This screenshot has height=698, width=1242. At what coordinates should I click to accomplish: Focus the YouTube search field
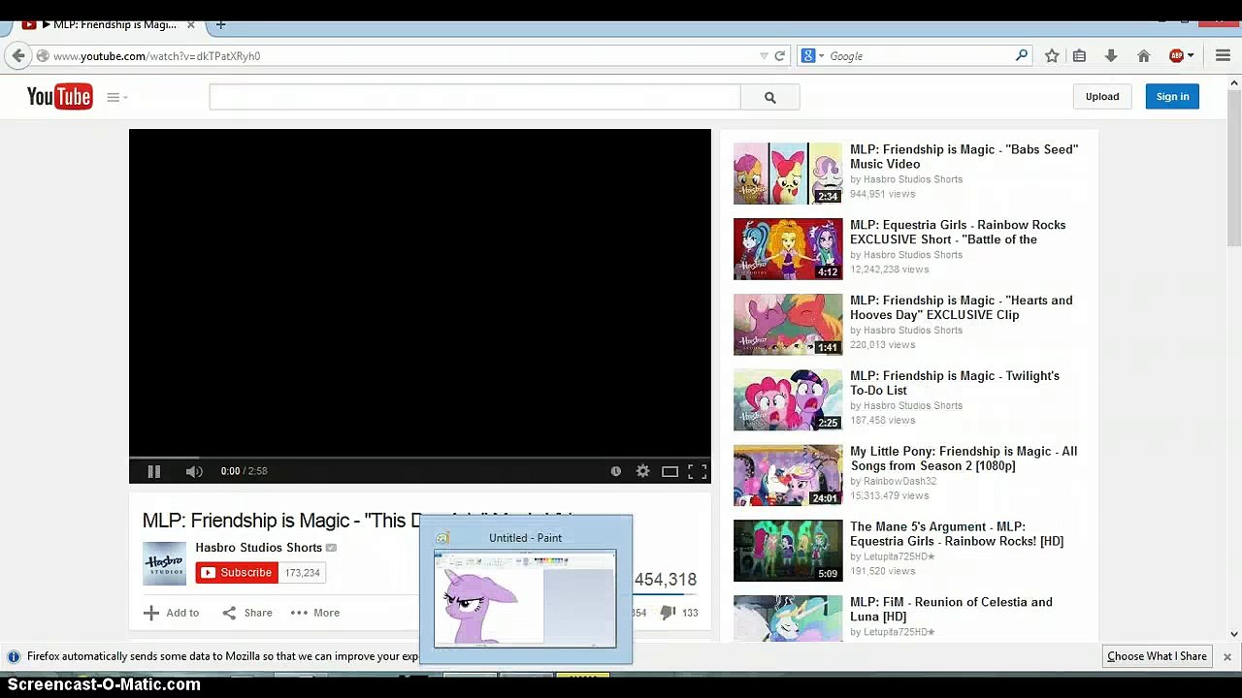tap(474, 97)
